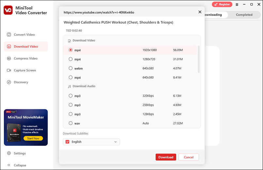Click the red Download button
Viewport: 263px width, 170px height.
coord(166,157)
